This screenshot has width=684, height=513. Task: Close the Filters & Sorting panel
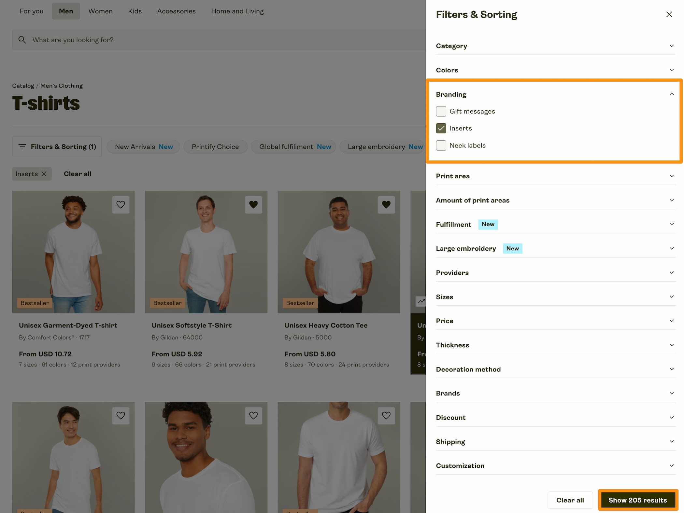click(669, 14)
